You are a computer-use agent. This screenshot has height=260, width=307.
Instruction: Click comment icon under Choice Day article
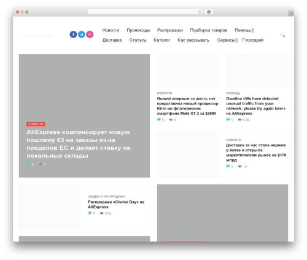tap(90, 213)
